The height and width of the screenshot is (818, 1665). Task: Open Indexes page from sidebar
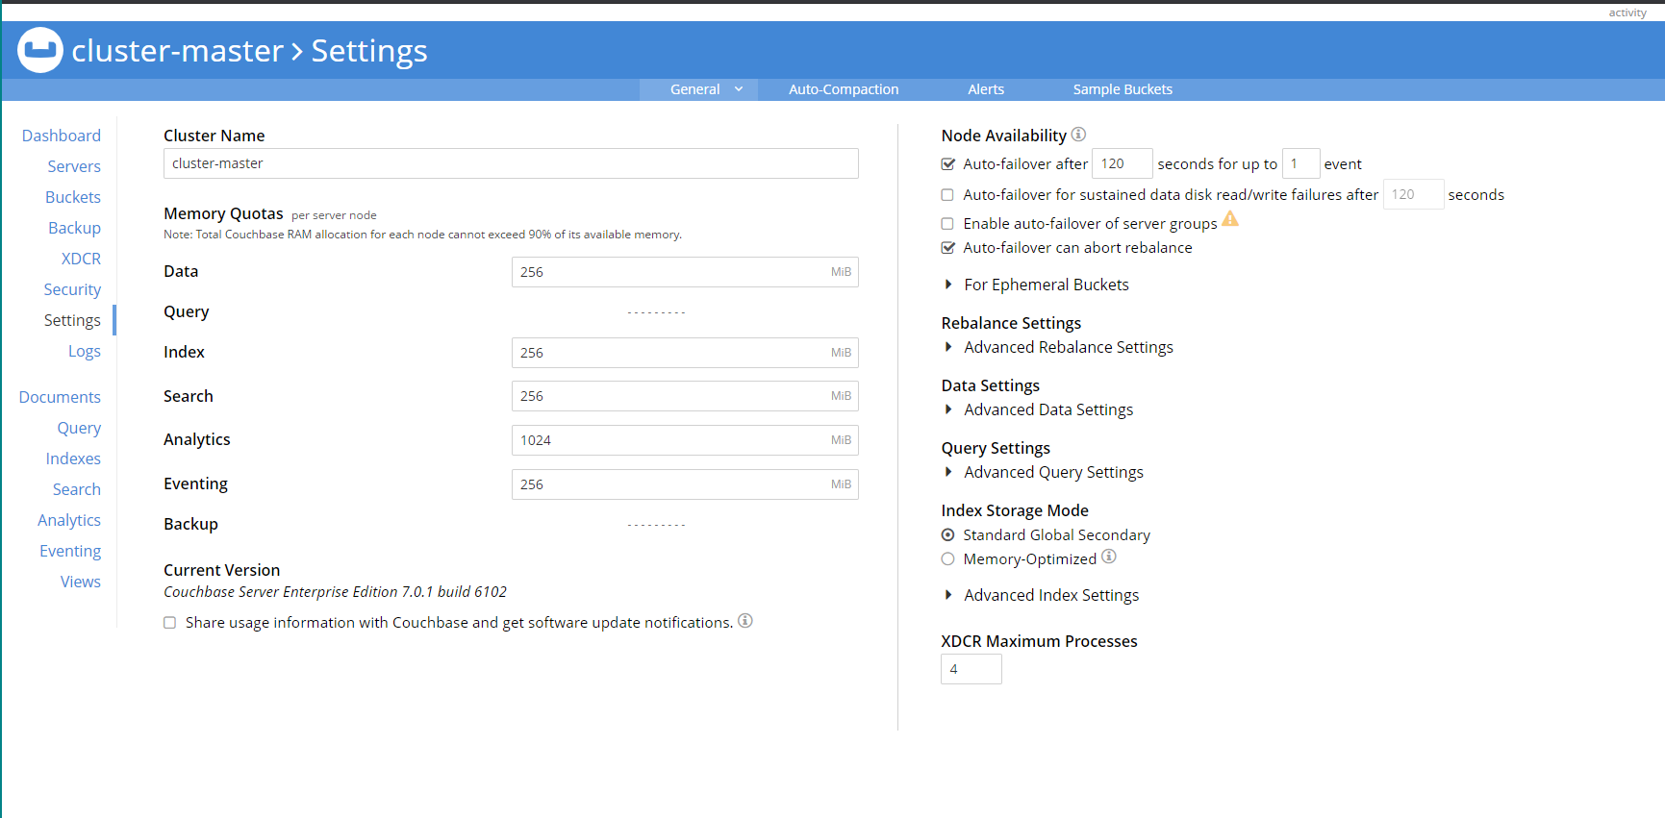[73, 459]
